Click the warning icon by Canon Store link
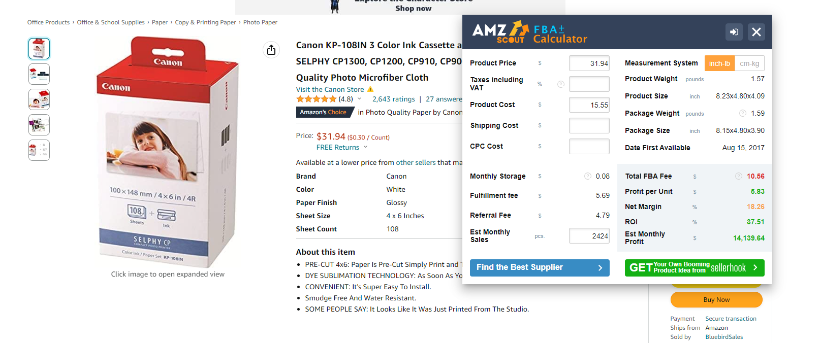 point(370,89)
